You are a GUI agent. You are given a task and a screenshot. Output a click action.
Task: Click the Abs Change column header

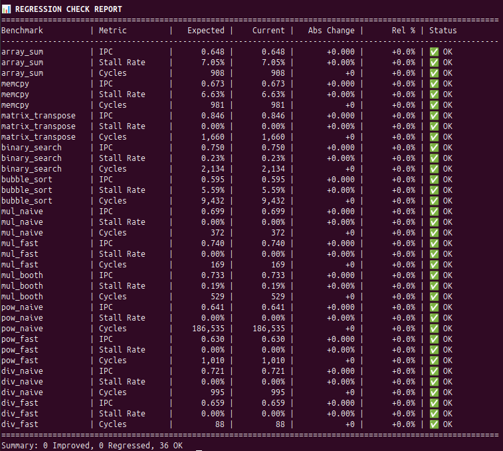[332, 31]
